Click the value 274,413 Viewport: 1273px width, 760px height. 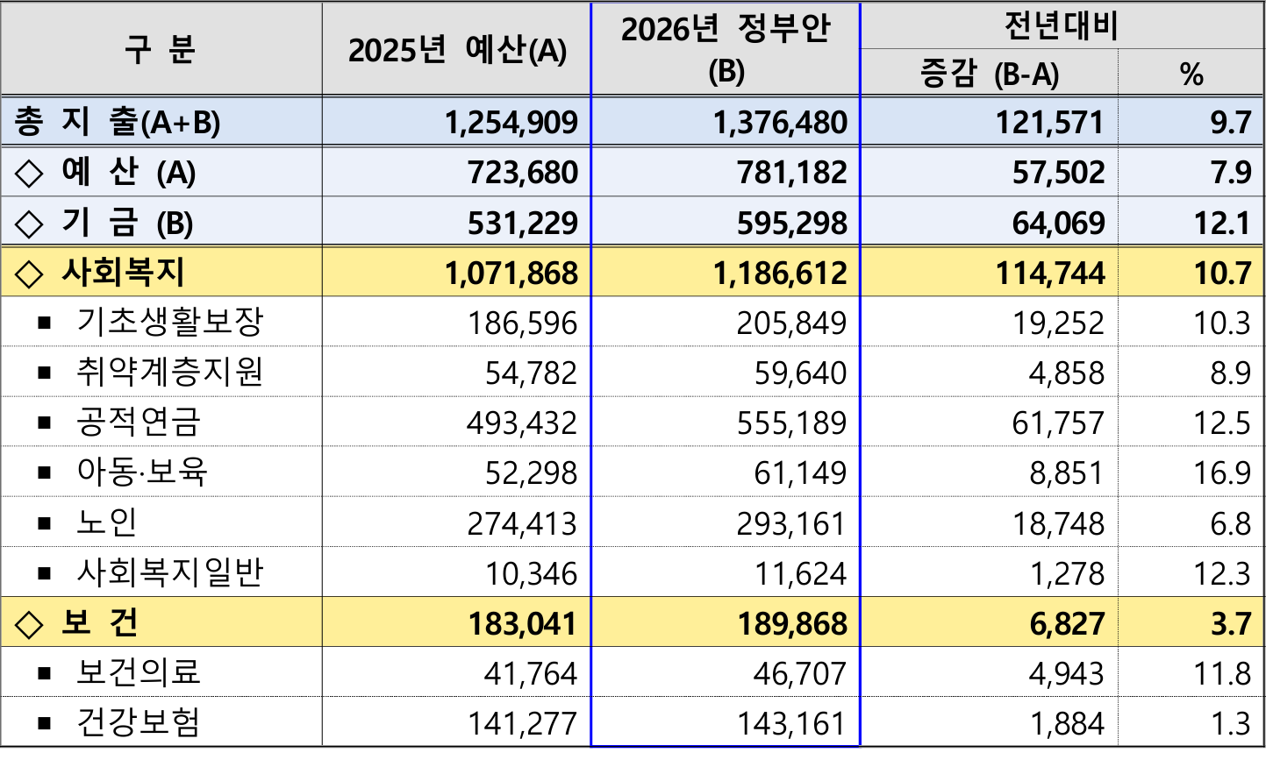tap(523, 524)
